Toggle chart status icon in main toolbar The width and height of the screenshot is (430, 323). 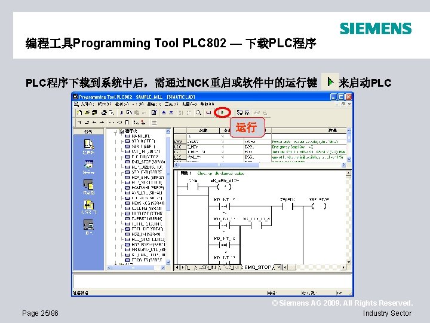(247, 112)
